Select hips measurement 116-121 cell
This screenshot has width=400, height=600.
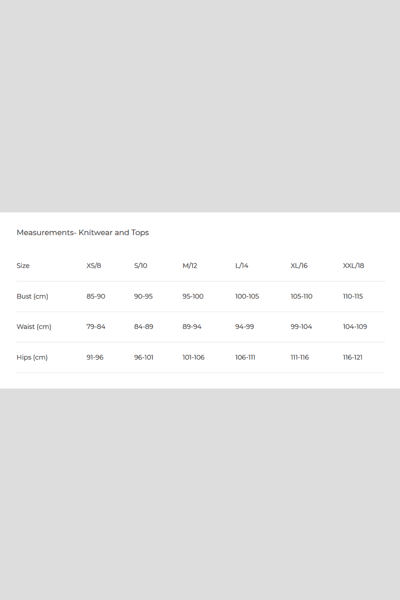352,357
